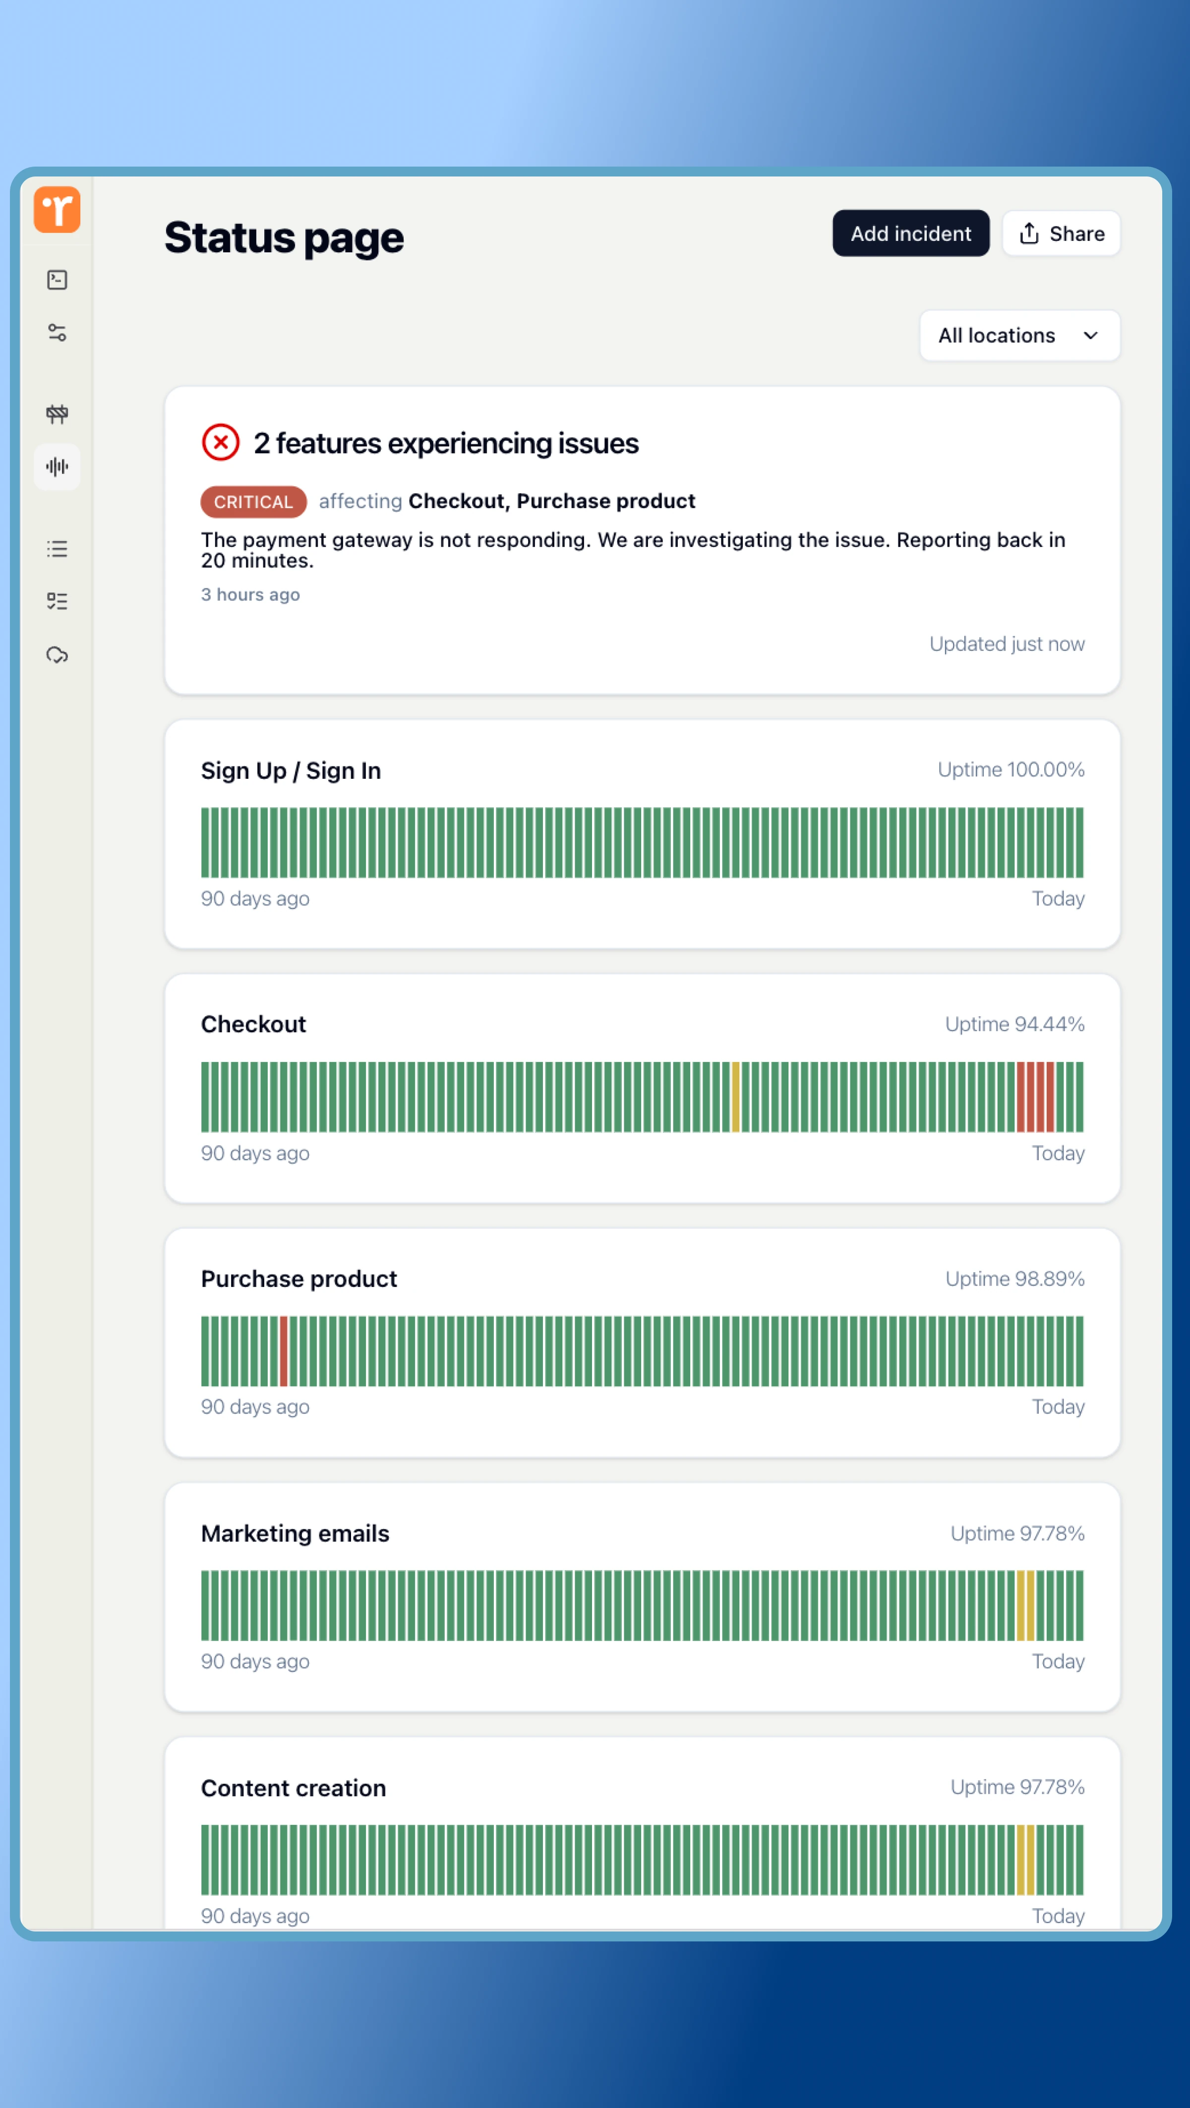Open the road barrier sidebar icon
The height and width of the screenshot is (2108, 1190).
pyautogui.click(x=57, y=413)
